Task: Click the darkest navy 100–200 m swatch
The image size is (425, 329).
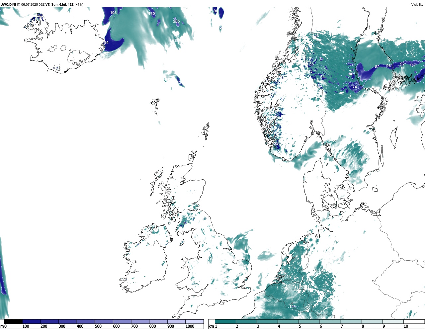Action: pyautogui.click(x=32, y=321)
